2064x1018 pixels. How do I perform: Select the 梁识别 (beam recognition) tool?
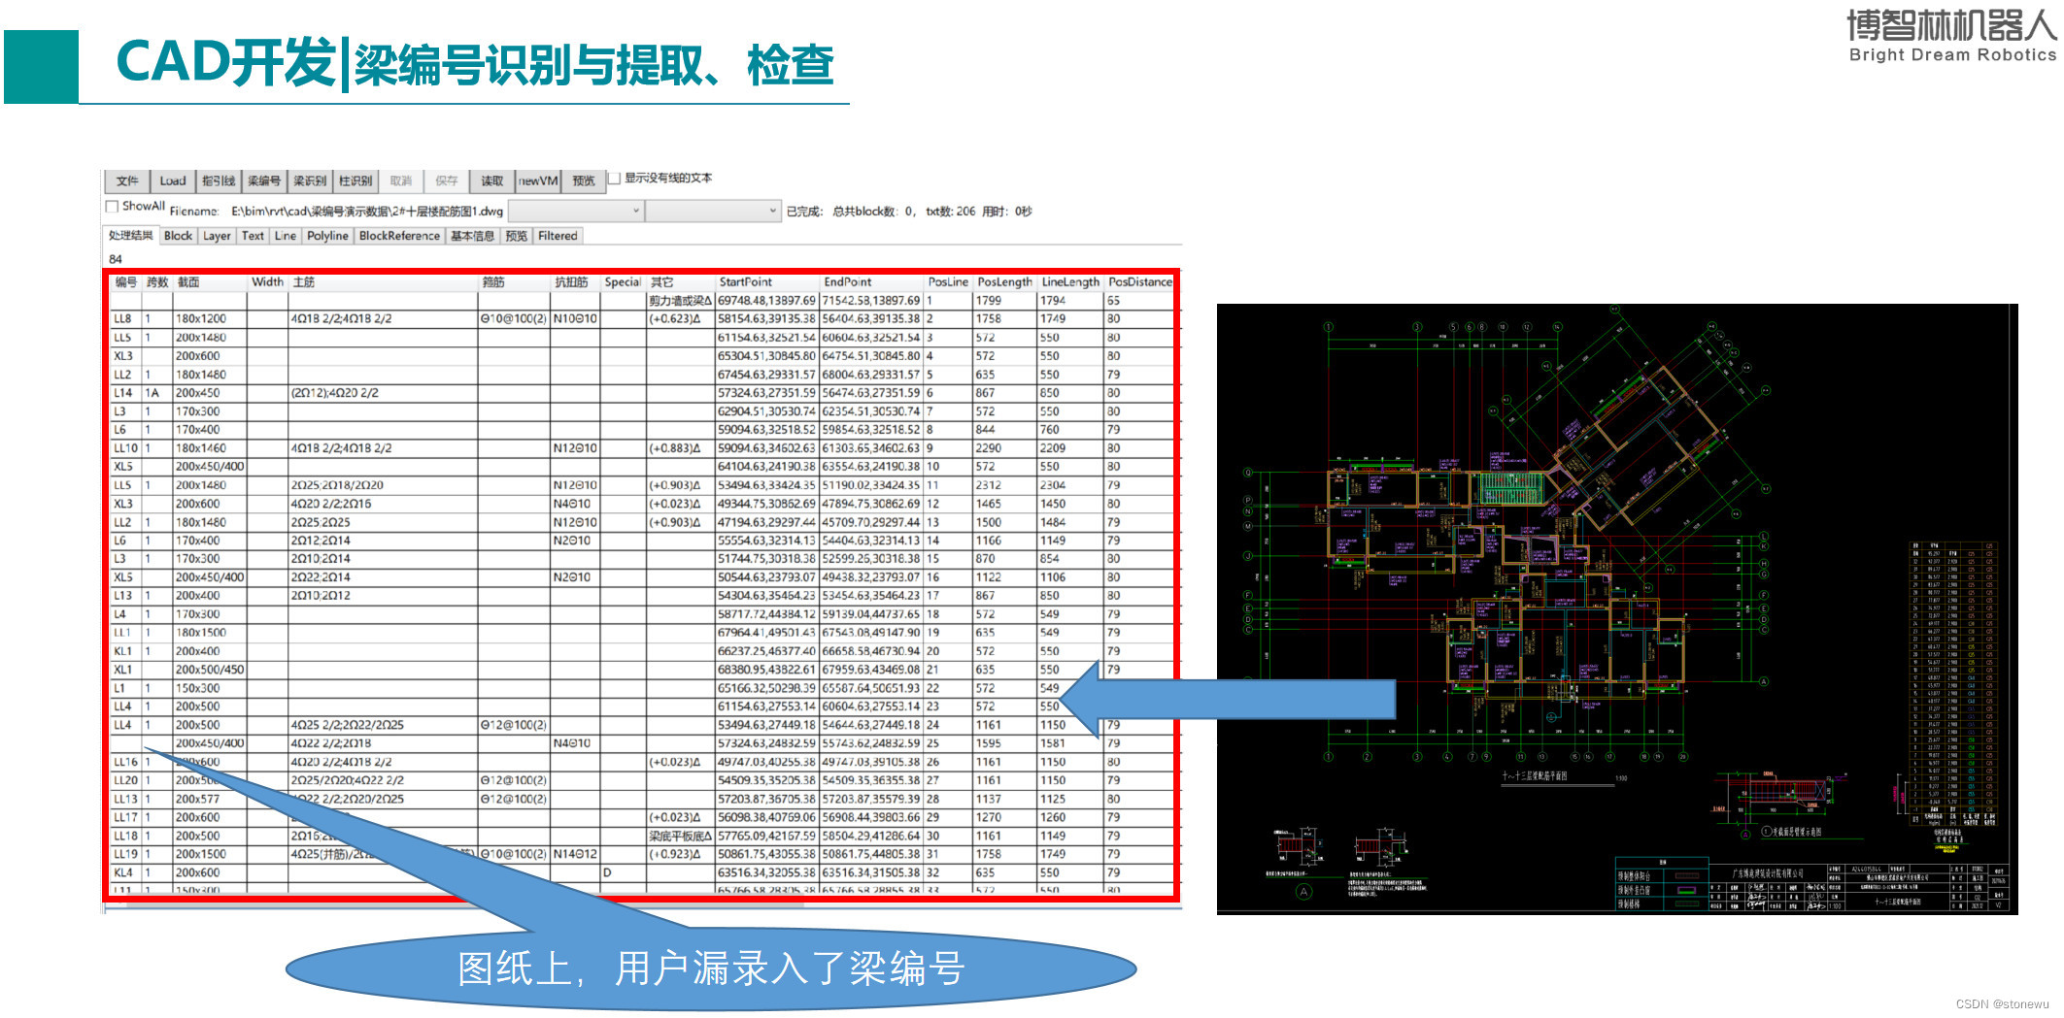coord(310,181)
